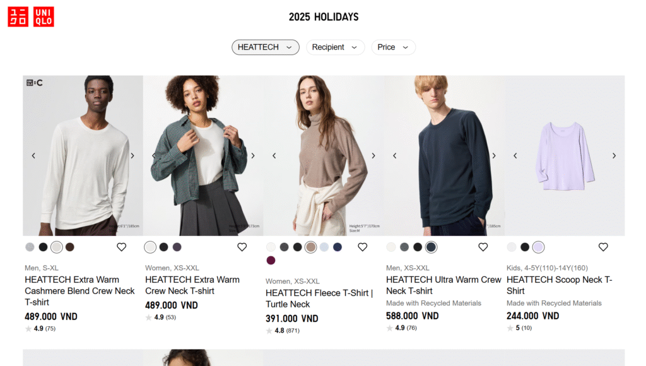Expand the Recipient filter
646x366 pixels.
coord(336,47)
